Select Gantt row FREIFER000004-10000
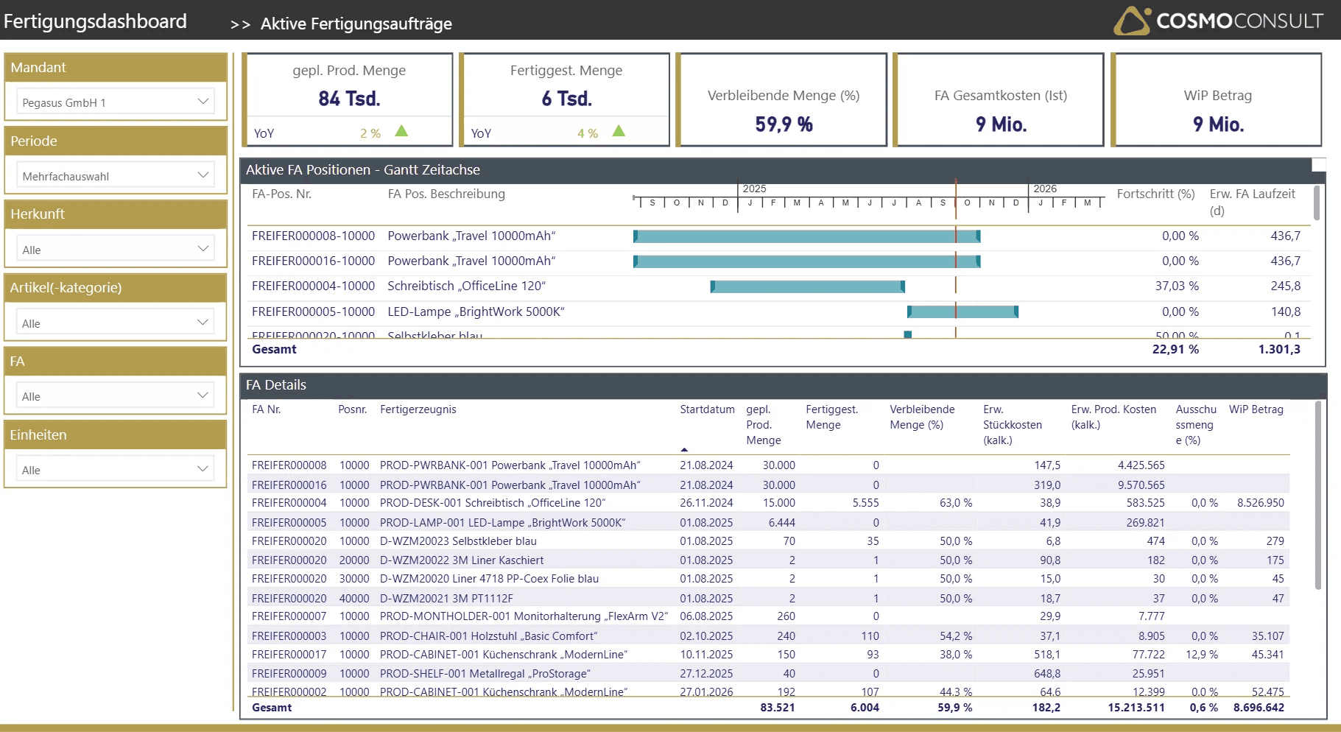 click(779, 286)
